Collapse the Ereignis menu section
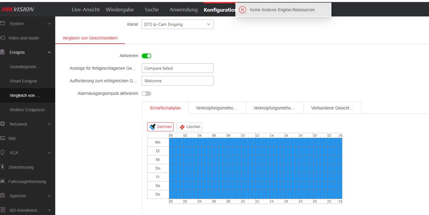This screenshot has width=429, height=215. pos(49,53)
